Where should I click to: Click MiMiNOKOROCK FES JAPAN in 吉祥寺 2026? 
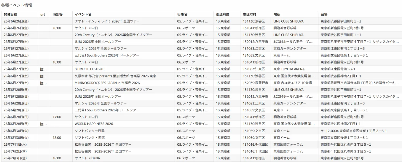click(107, 83)
